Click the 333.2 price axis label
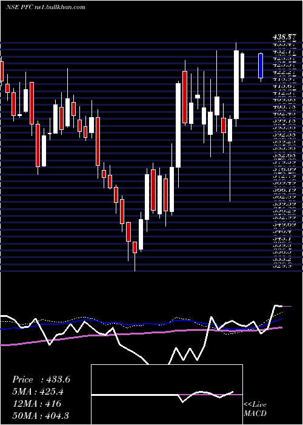303x425 pixels. tap(282, 259)
